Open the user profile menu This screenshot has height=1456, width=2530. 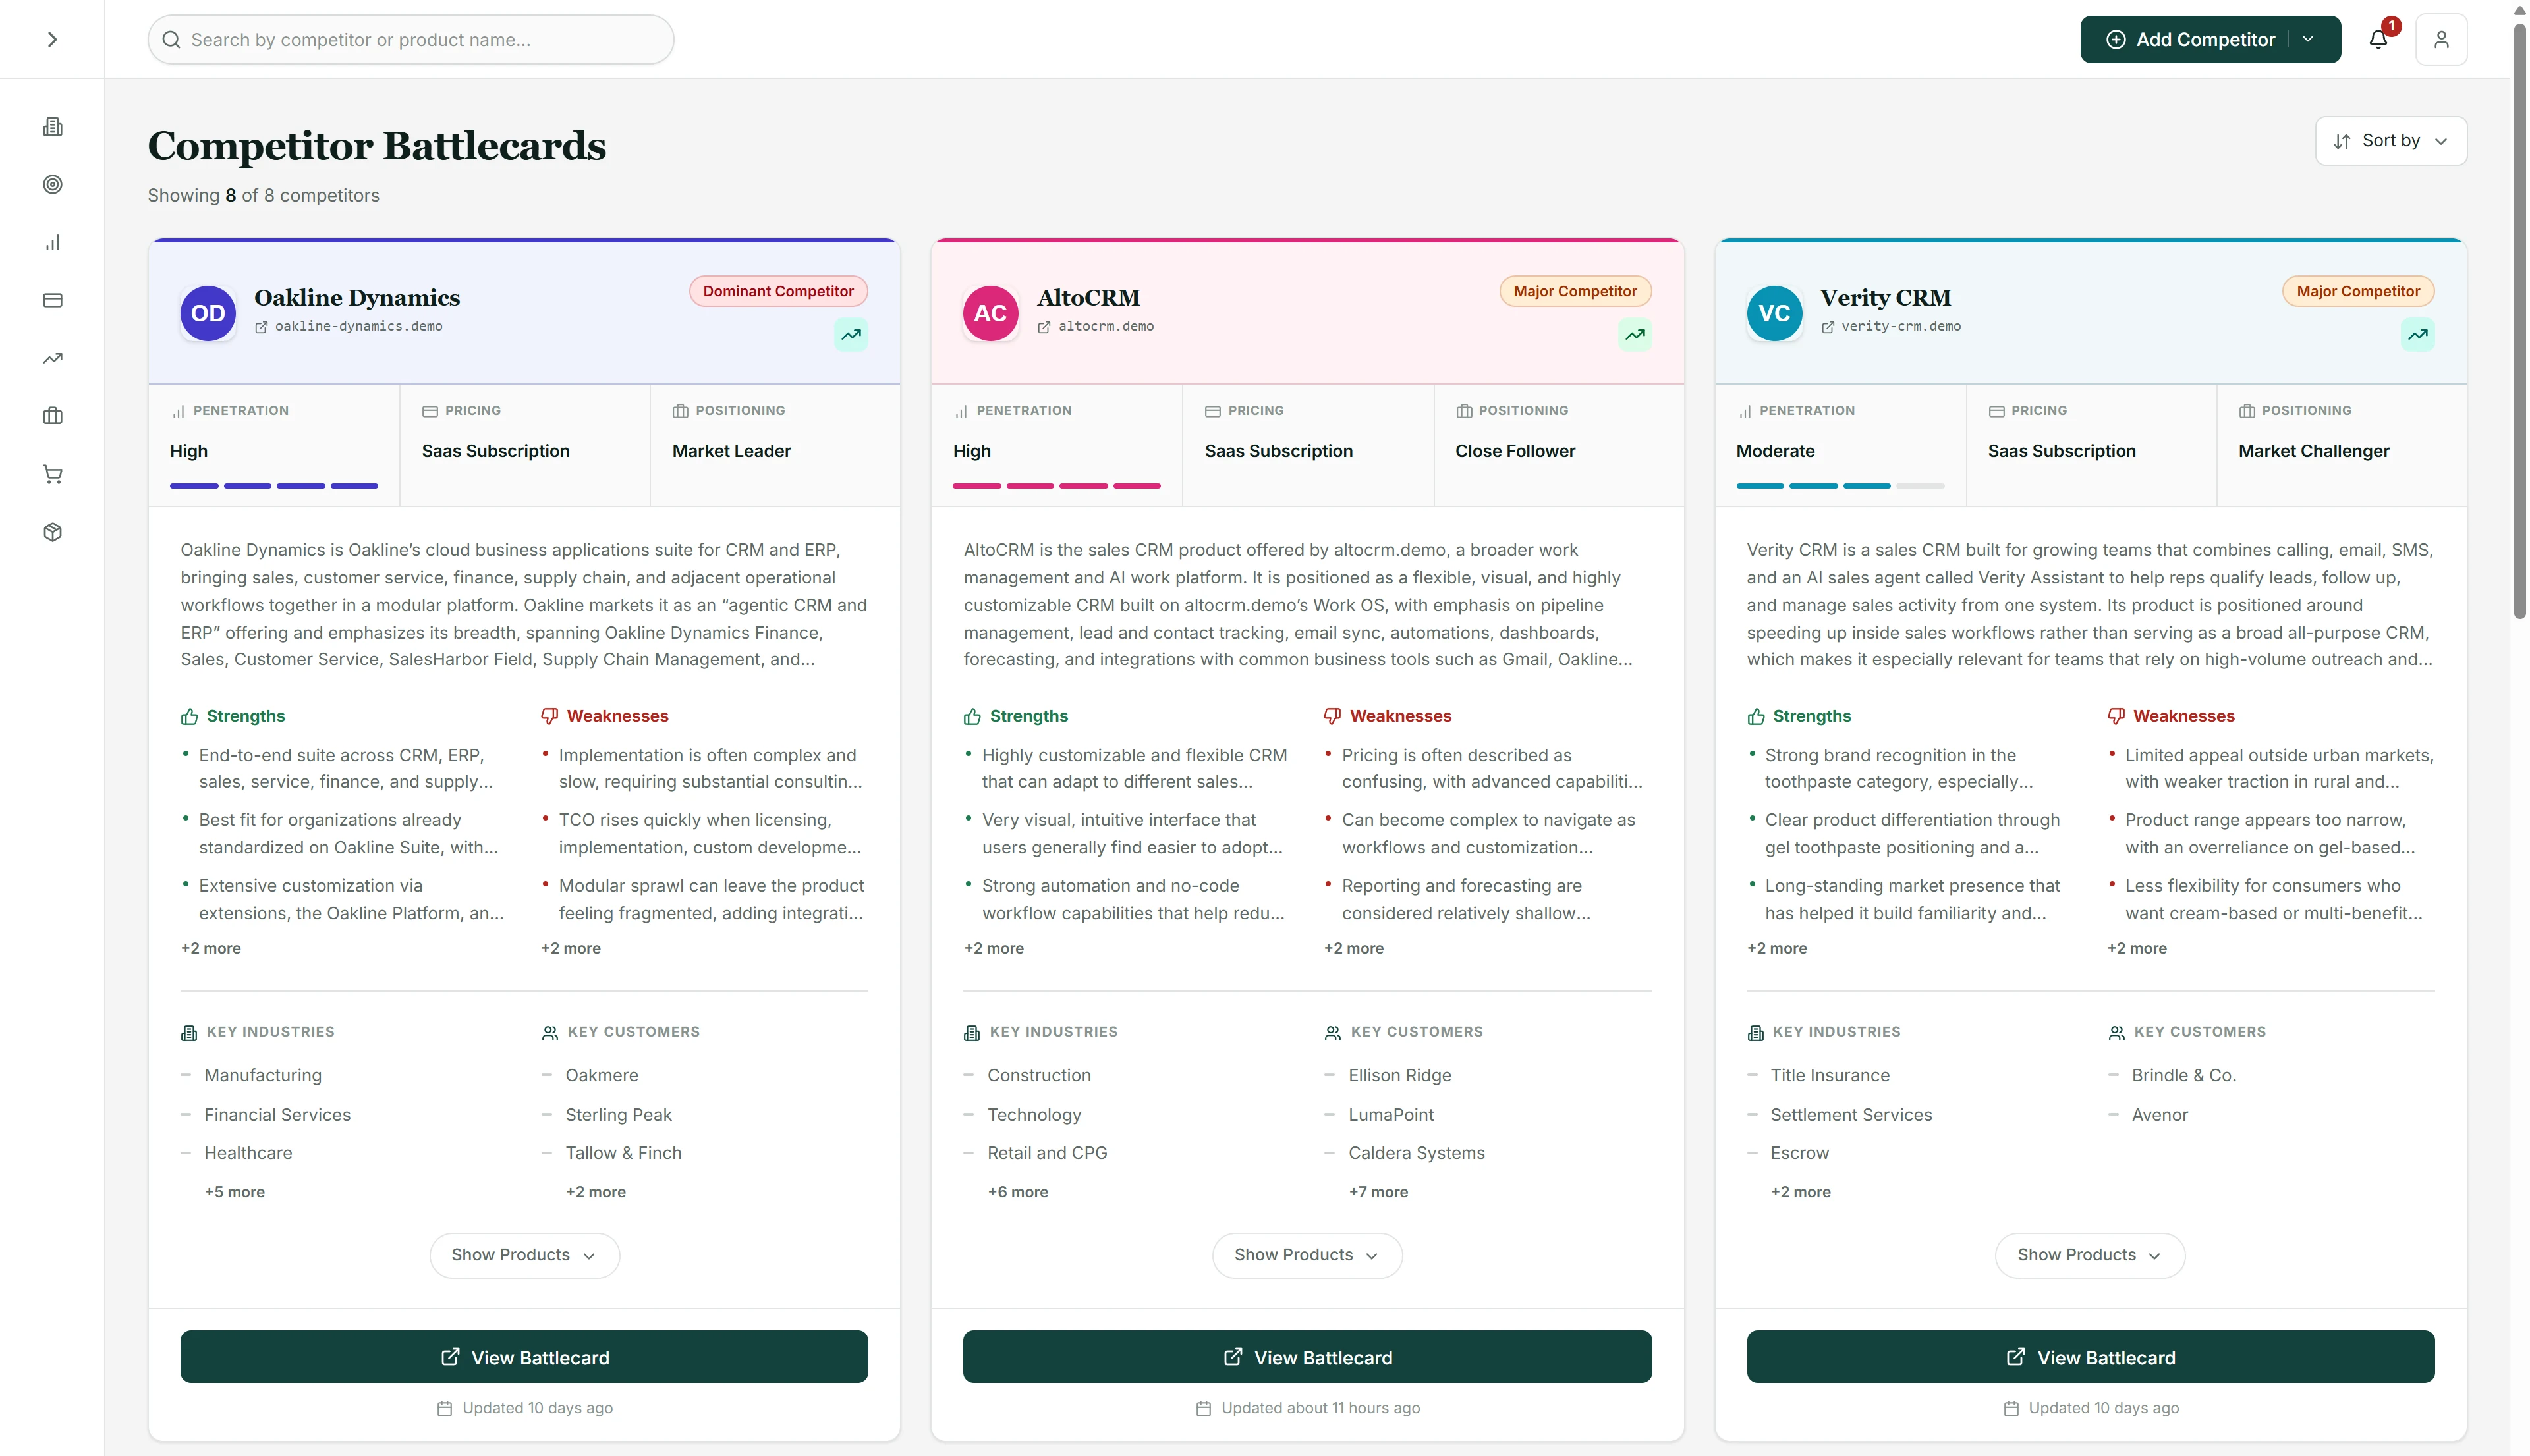point(2441,39)
